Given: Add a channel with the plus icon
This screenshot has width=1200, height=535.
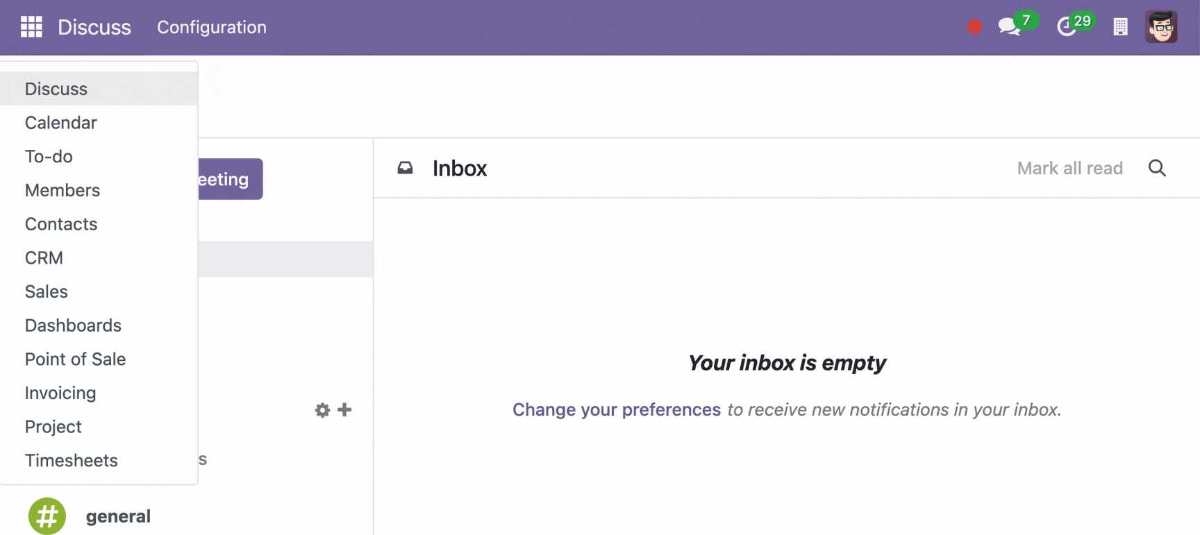Looking at the screenshot, I should (344, 410).
